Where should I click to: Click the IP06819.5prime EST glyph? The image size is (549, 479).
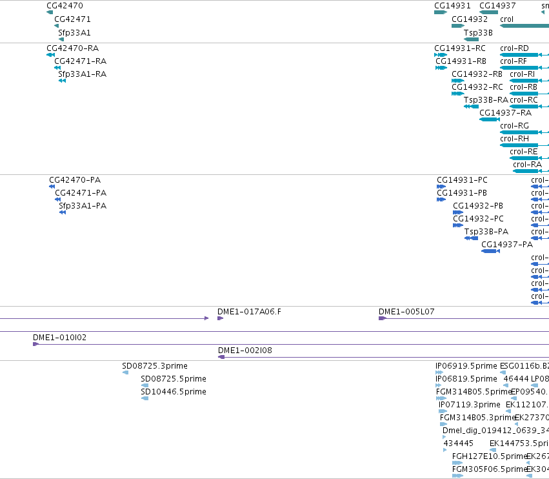438,385
